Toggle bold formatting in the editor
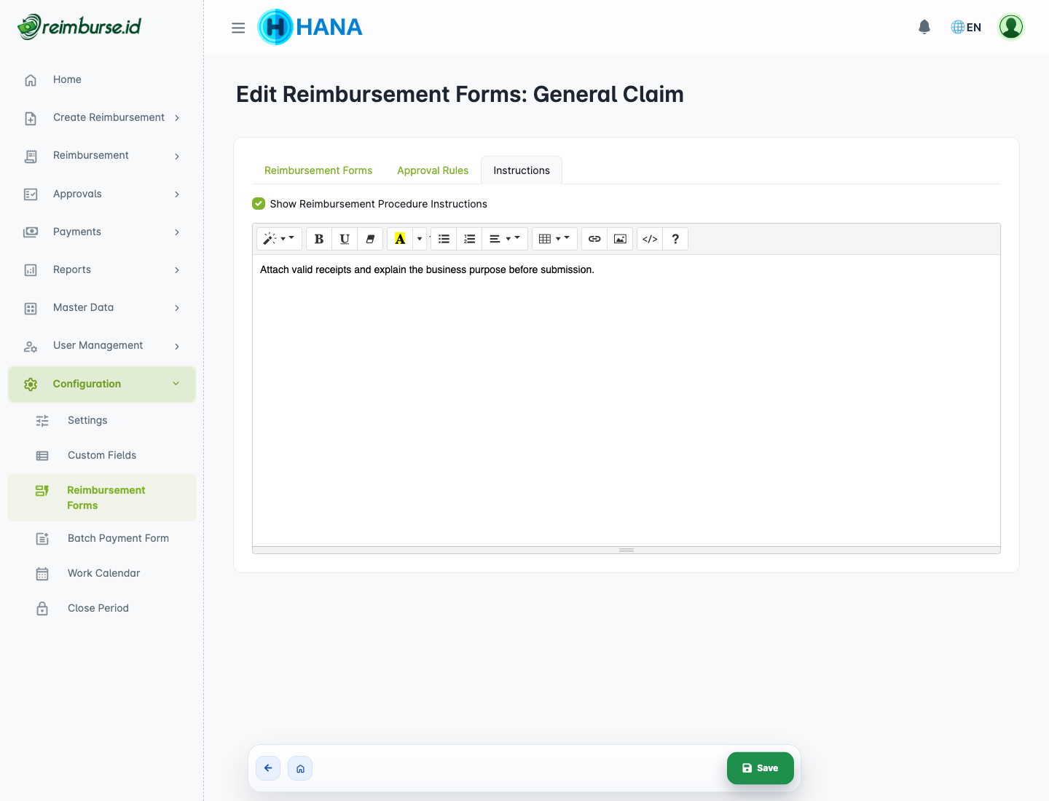Screen dimensions: 1049x801 point(318,239)
